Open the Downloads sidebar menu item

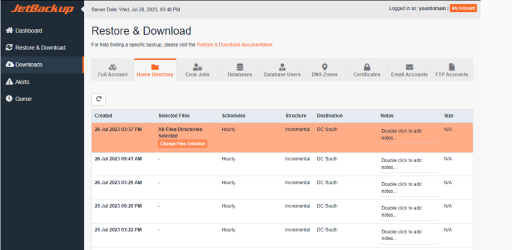tap(42, 64)
